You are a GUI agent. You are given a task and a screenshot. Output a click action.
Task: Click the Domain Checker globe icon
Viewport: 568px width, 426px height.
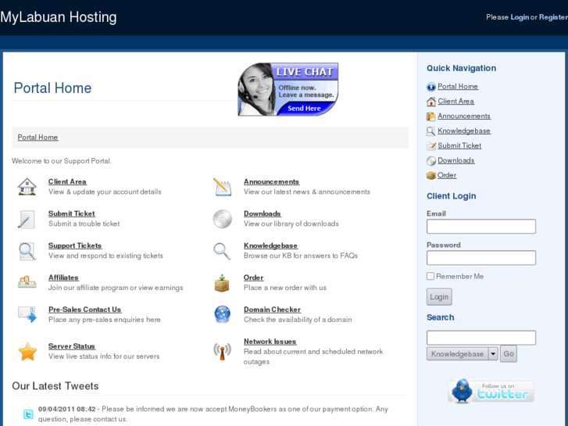coord(222,314)
